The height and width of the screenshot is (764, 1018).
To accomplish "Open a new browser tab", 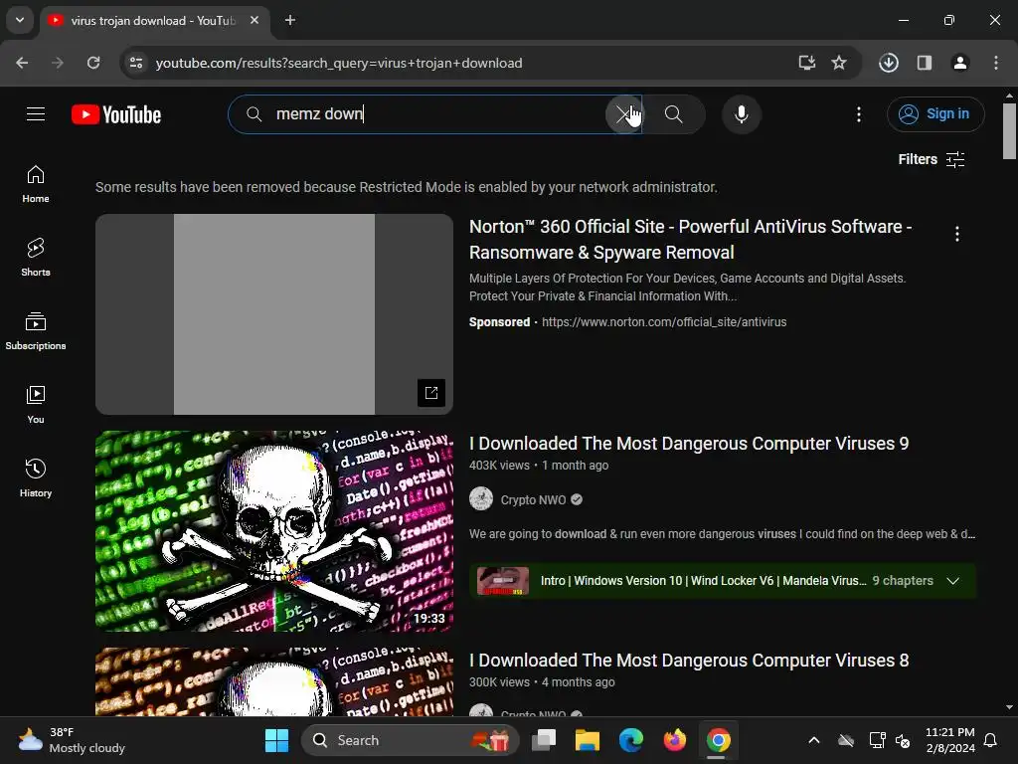I will click(x=290, y=20).
